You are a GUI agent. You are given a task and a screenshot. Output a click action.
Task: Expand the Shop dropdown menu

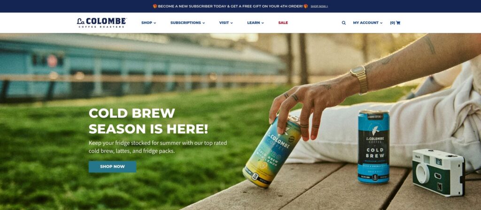[148, 22]
